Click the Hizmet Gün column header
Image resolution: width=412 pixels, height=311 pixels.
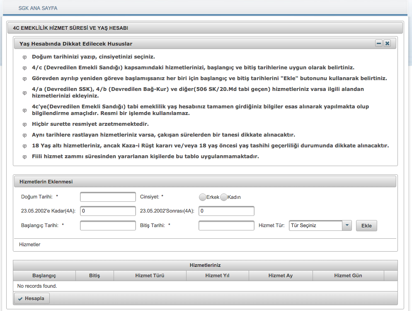click(x=348, y=276)
